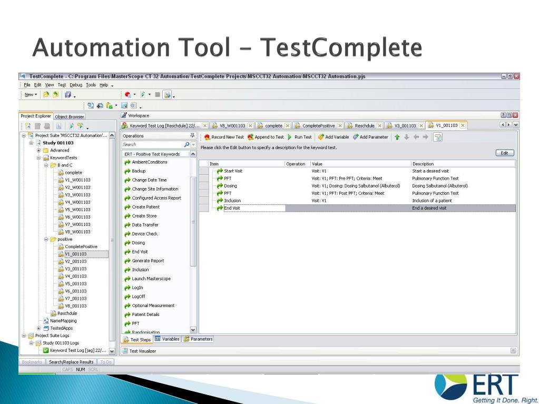Click Add Parameter in test toolbar
The height and width of the screenshot is (404, 539).
click(370, 137)
